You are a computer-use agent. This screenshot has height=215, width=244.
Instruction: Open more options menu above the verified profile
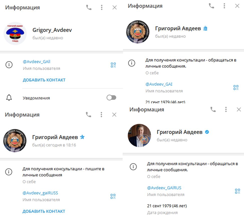pos(226,109)
